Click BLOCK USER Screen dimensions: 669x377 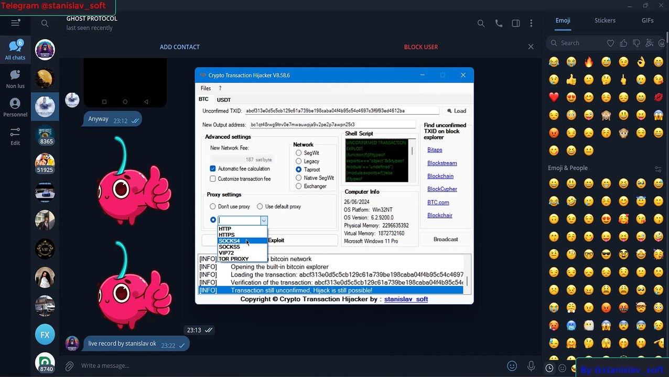coord(421,47)
